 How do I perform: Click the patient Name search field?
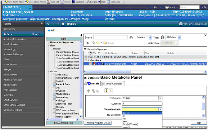[189, 7]
